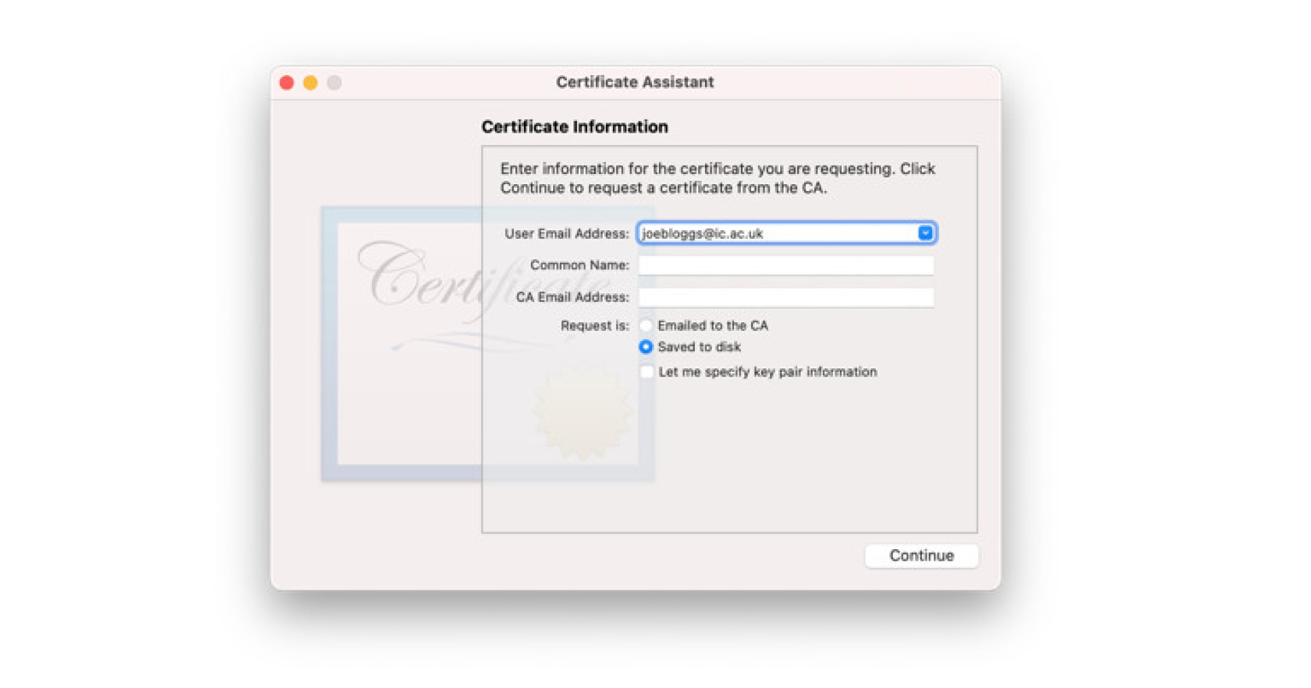Focus the Common Name text field
This screenshot has height=688, width=1311.
click(x=785, y=265)
